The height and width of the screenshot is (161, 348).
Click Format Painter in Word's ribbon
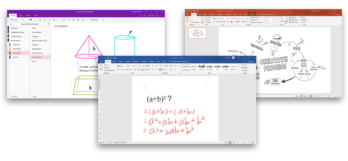coord(109,70)
